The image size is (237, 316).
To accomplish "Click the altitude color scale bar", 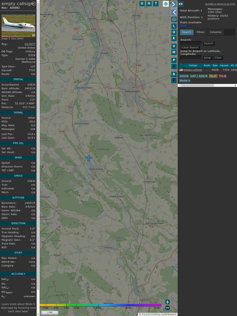I will coord(101,305).
